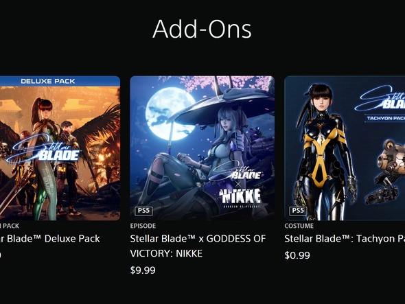Click the Stellar Blade logo above the NIKKE logo

pos(237,171)
